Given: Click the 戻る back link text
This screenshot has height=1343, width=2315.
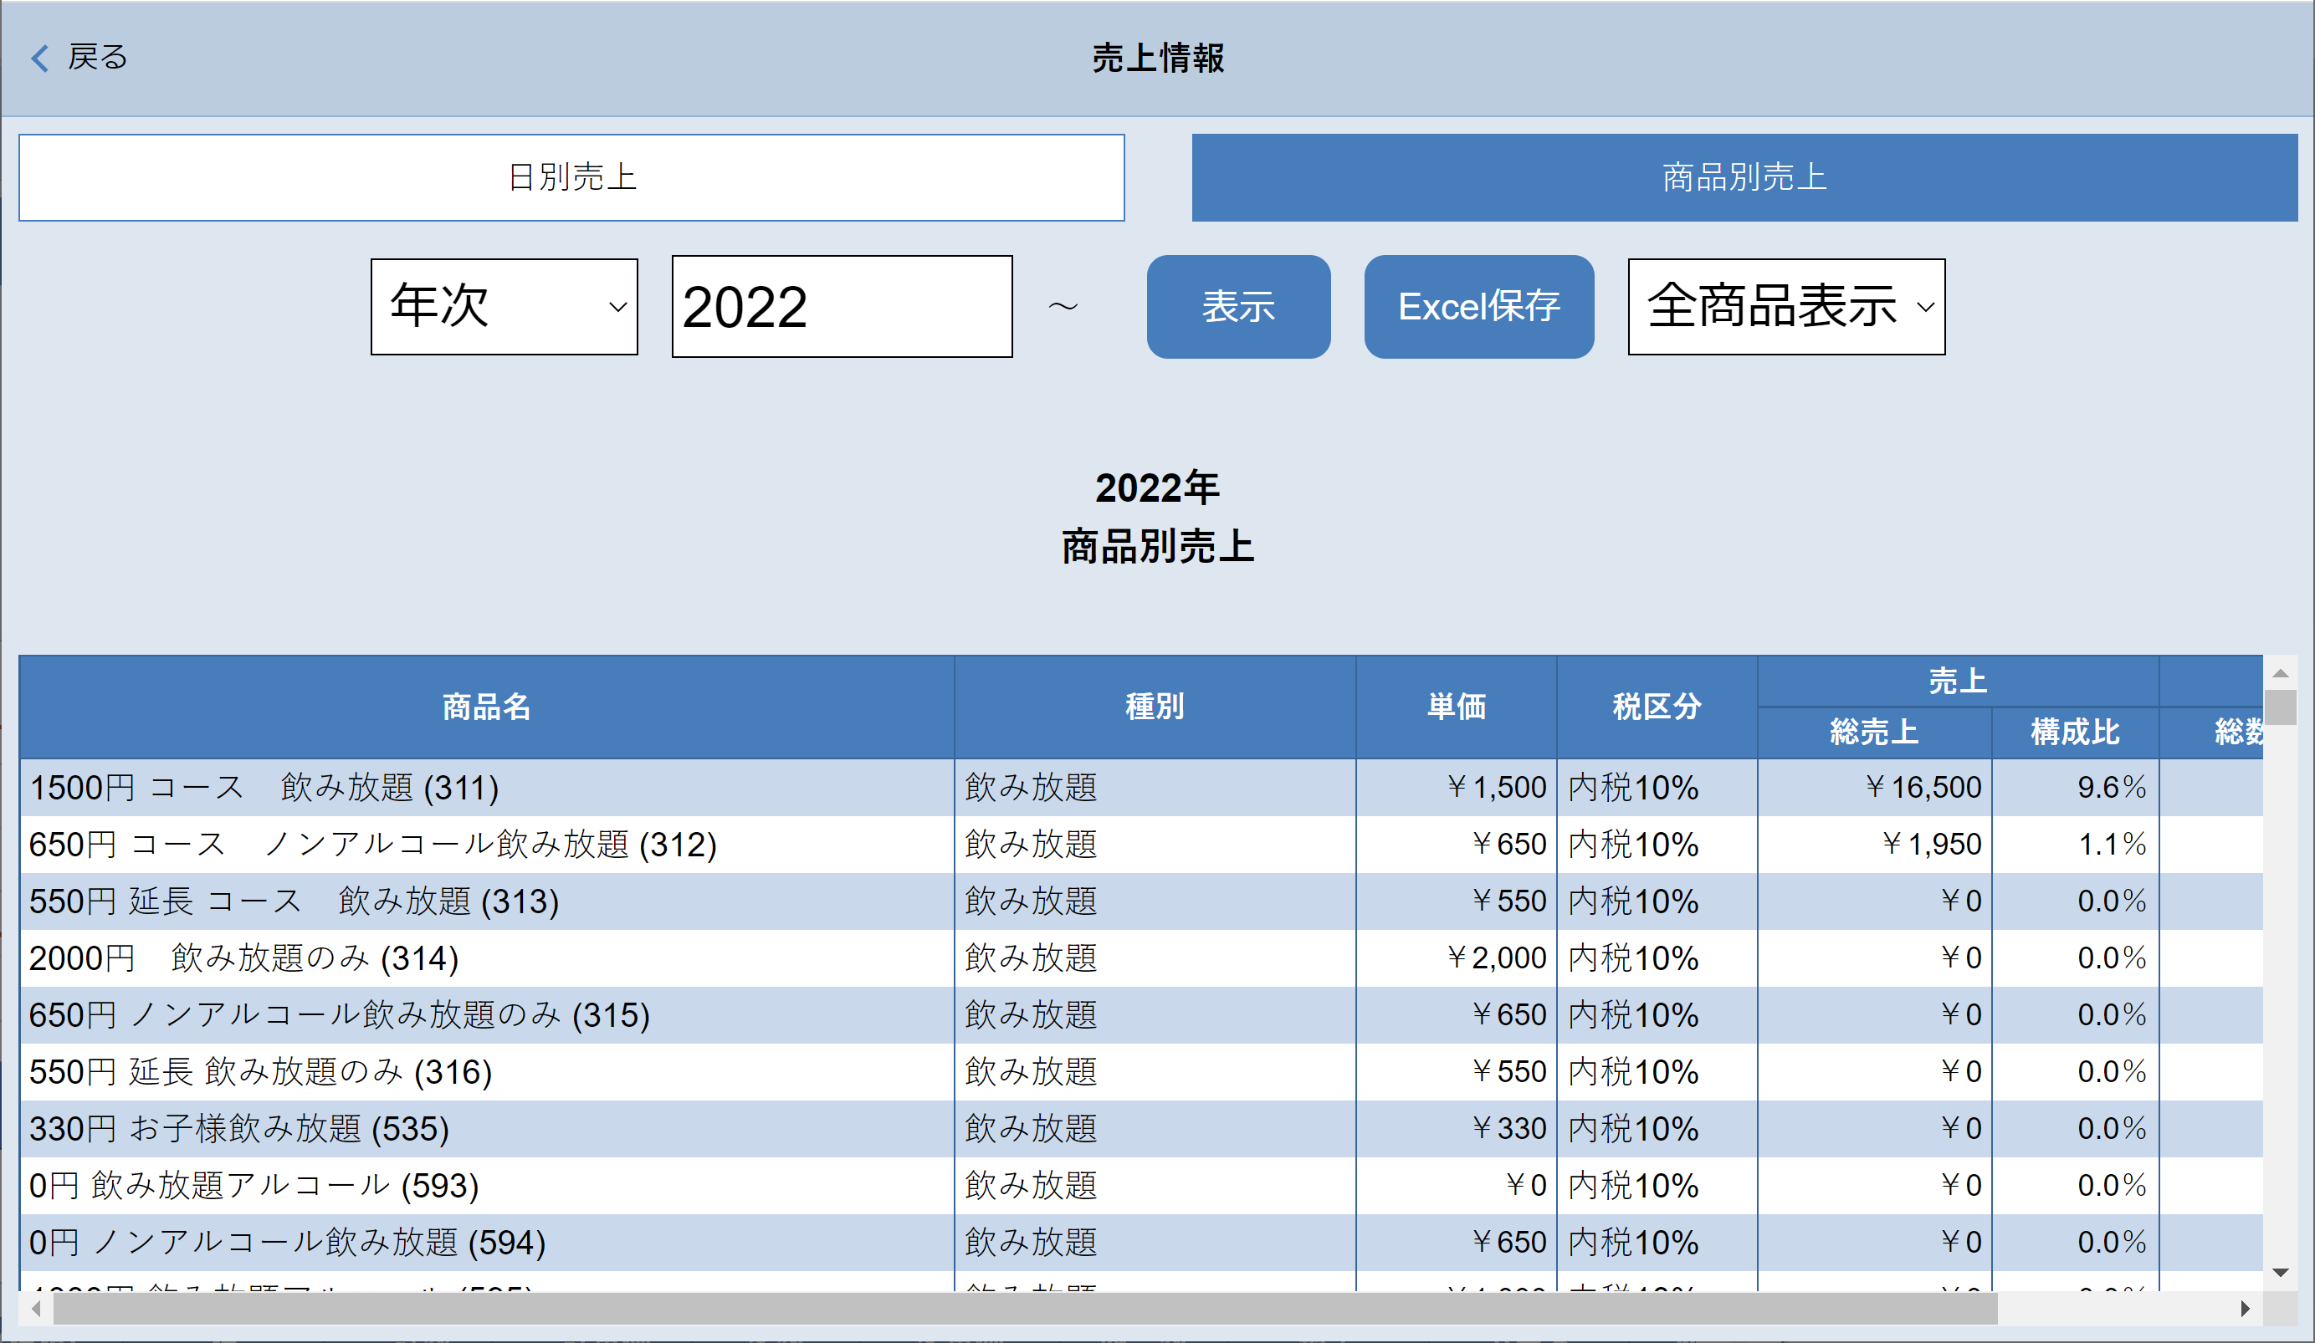Looking at the screenshot, I should point(97,58).
